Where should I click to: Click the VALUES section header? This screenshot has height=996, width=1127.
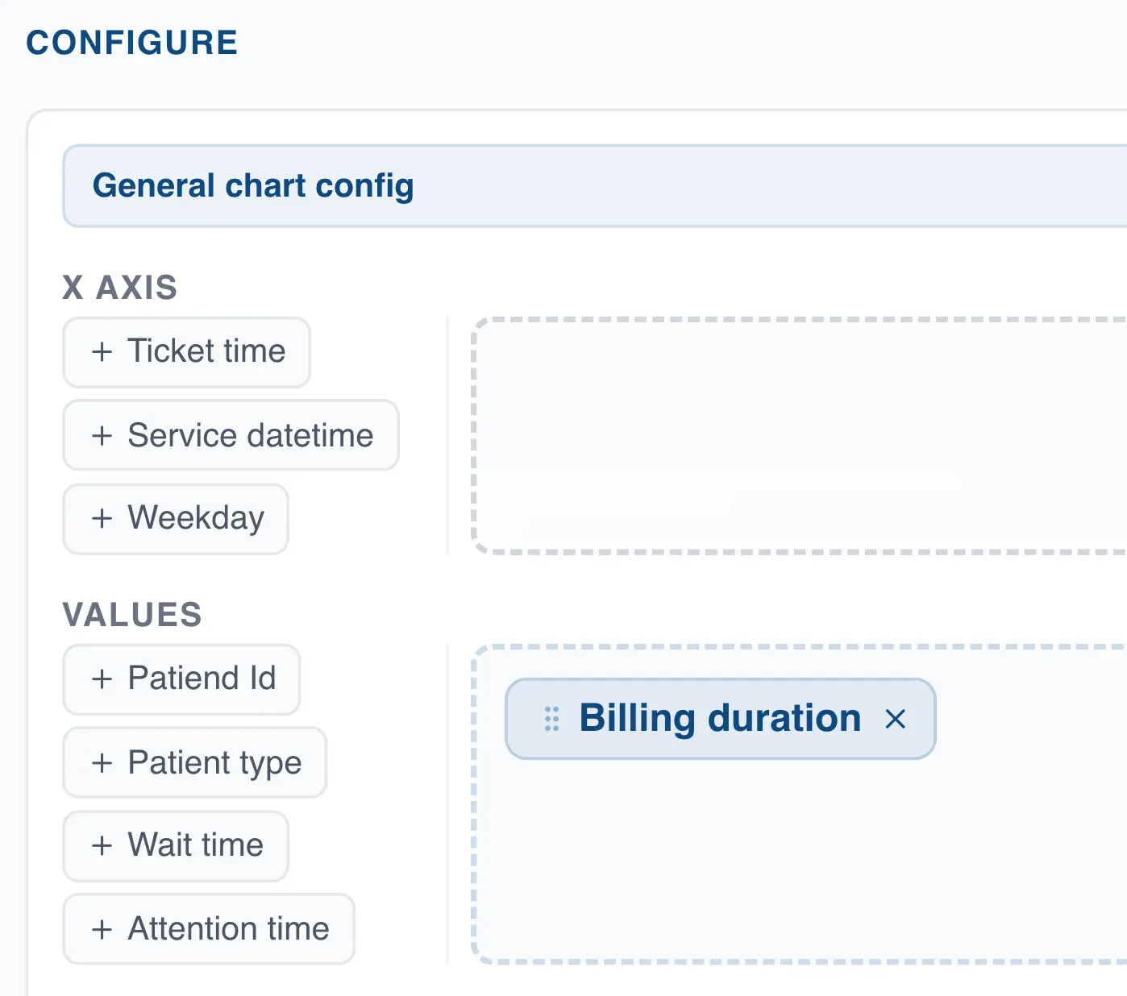pyautogui.click(x=131, y=615)
